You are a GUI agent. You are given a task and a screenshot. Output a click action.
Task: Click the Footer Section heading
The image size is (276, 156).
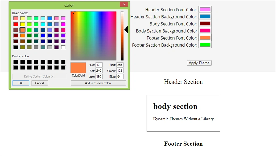point(183,144)
